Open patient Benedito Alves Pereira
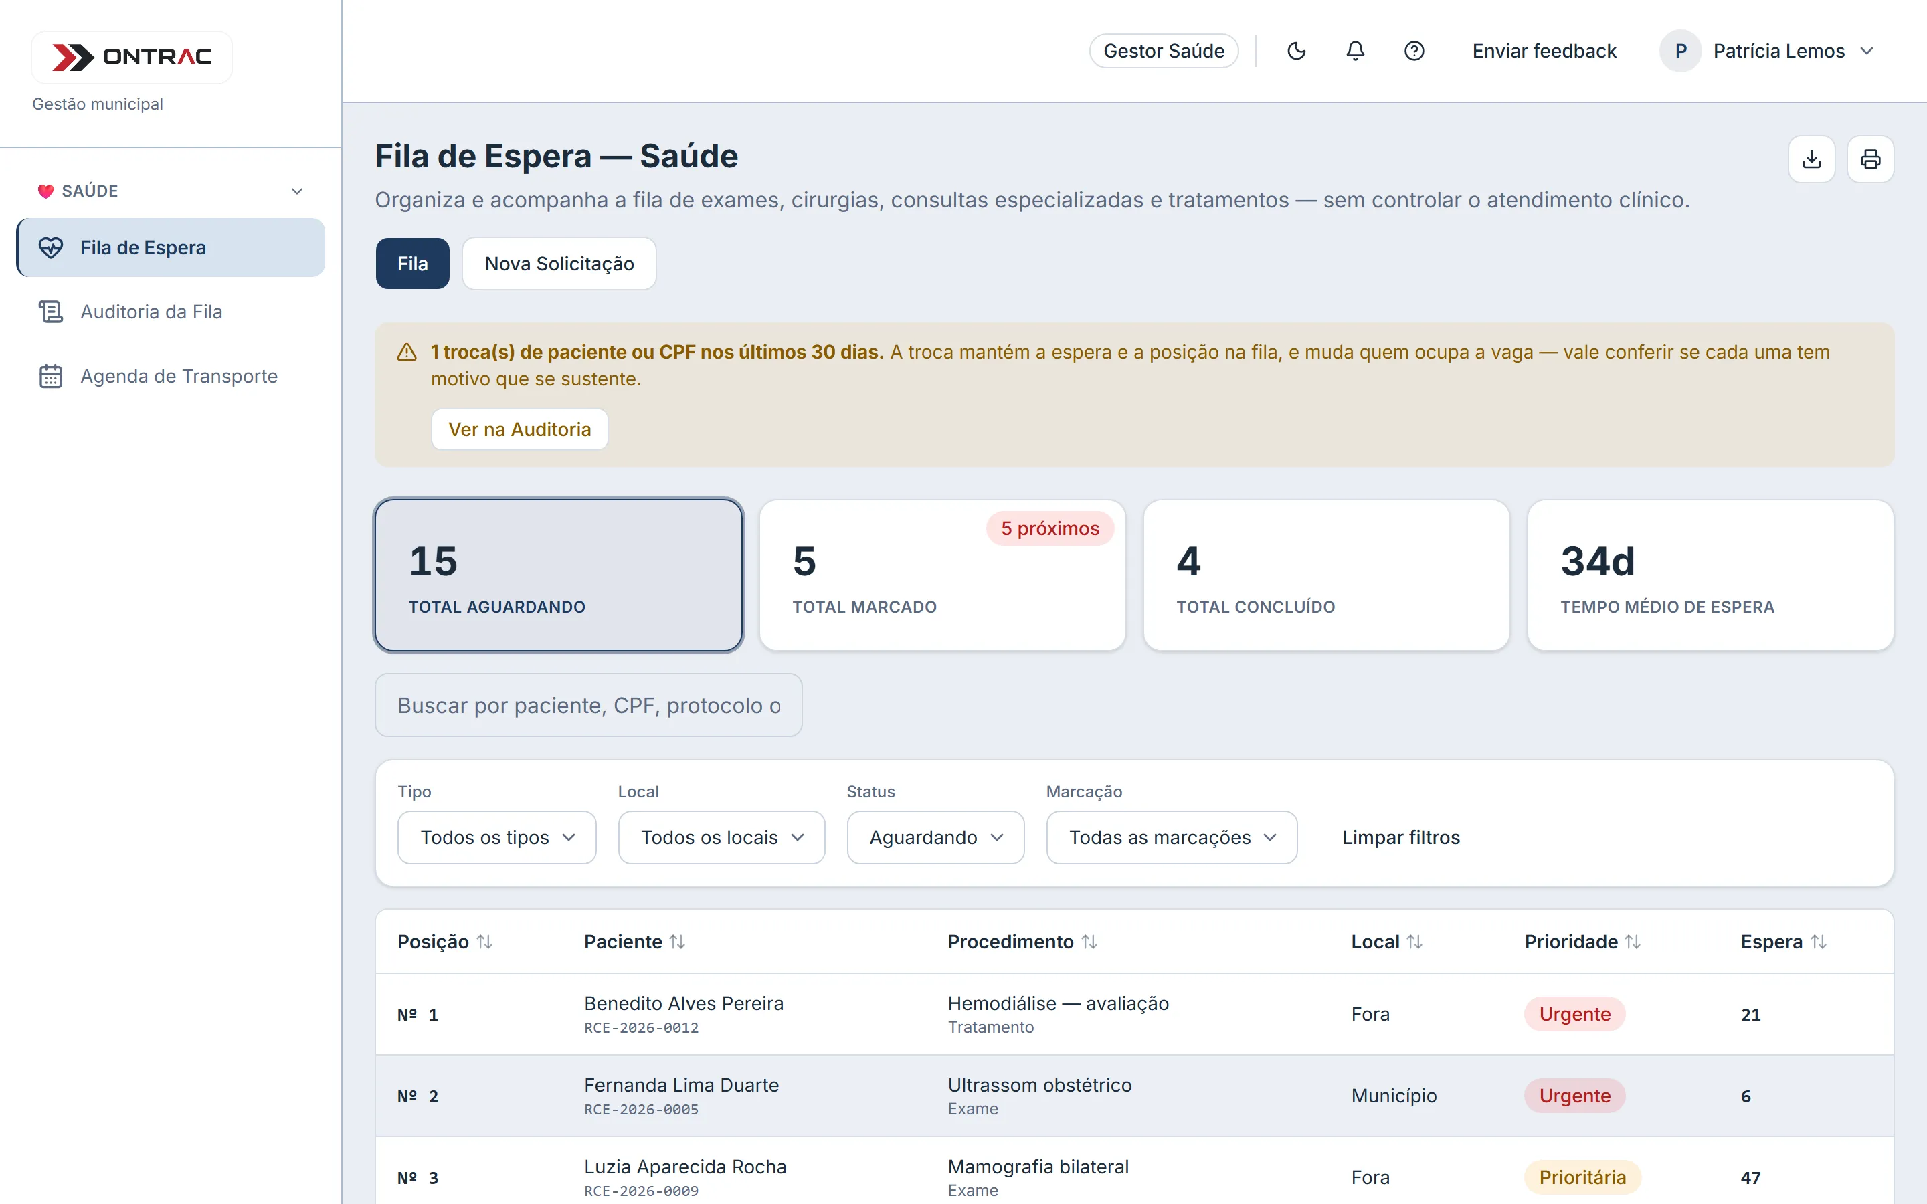Image resolution: width=1927 pixels, height=1204 pixels. (683, 1003)
